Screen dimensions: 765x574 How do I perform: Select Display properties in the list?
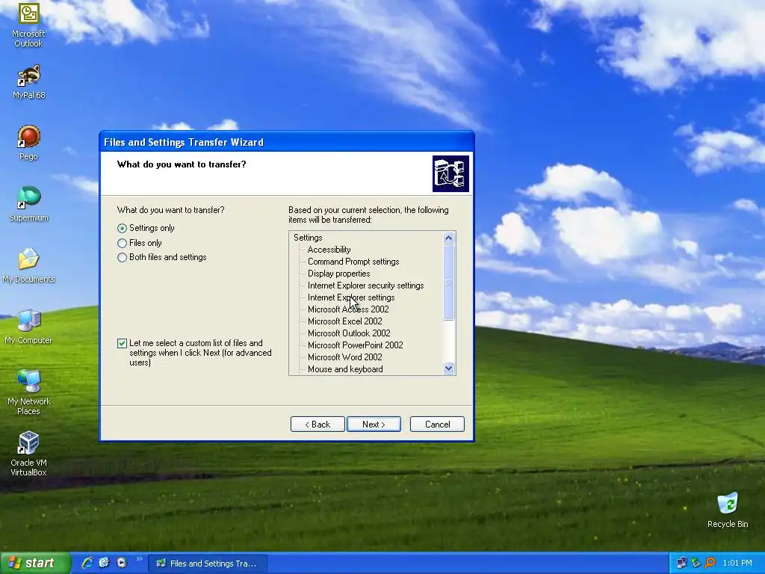coord(338,274)
